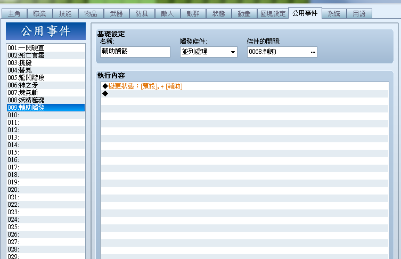401x259 pixels.
Task: Select empty event slot 013
Action: click(x=46, y=137)
